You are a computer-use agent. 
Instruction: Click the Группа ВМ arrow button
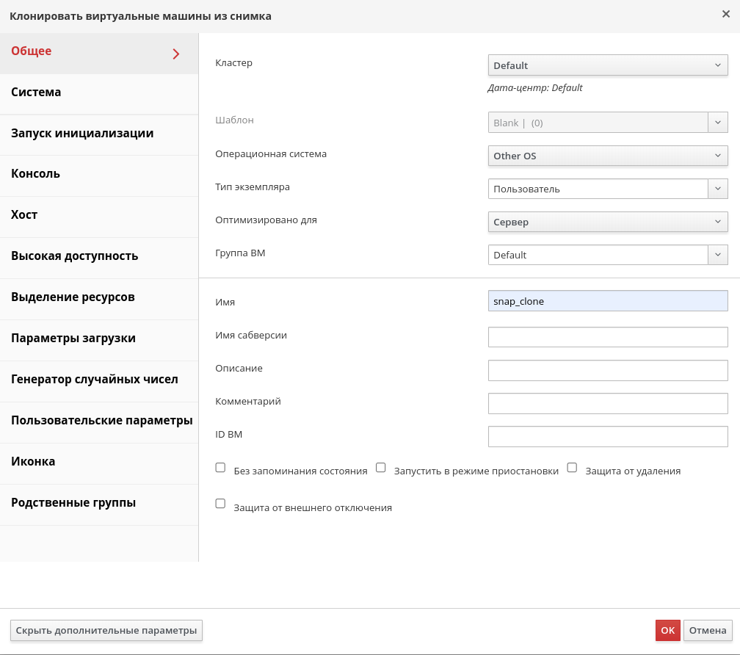coord(718,255)
